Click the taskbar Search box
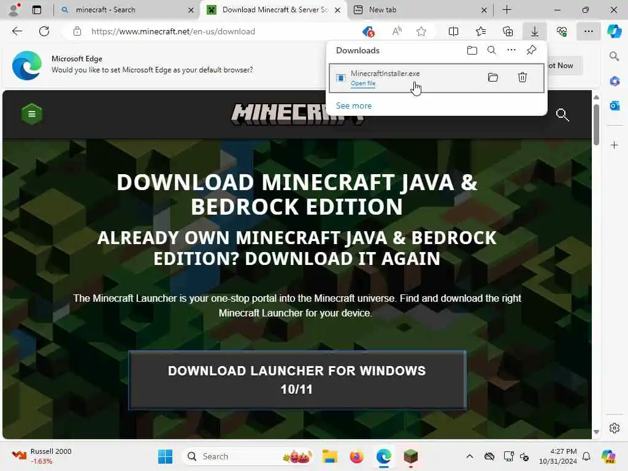Image resolution: width=628 pixels, height=471 pixels. pos(247,456)
